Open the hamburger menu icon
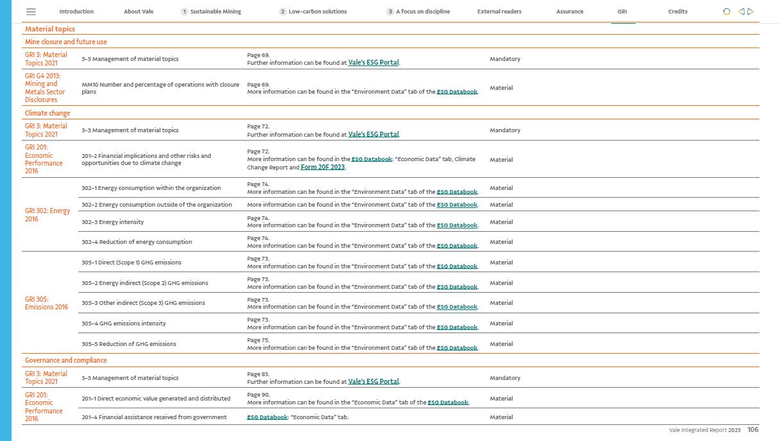 point(31,12)
